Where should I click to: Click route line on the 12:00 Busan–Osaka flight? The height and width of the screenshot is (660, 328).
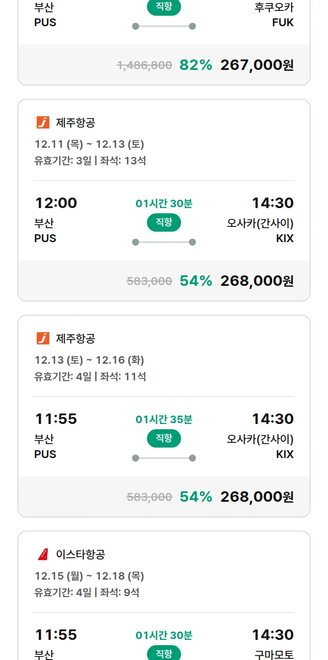pyautogui.click(x=164, y=242)
